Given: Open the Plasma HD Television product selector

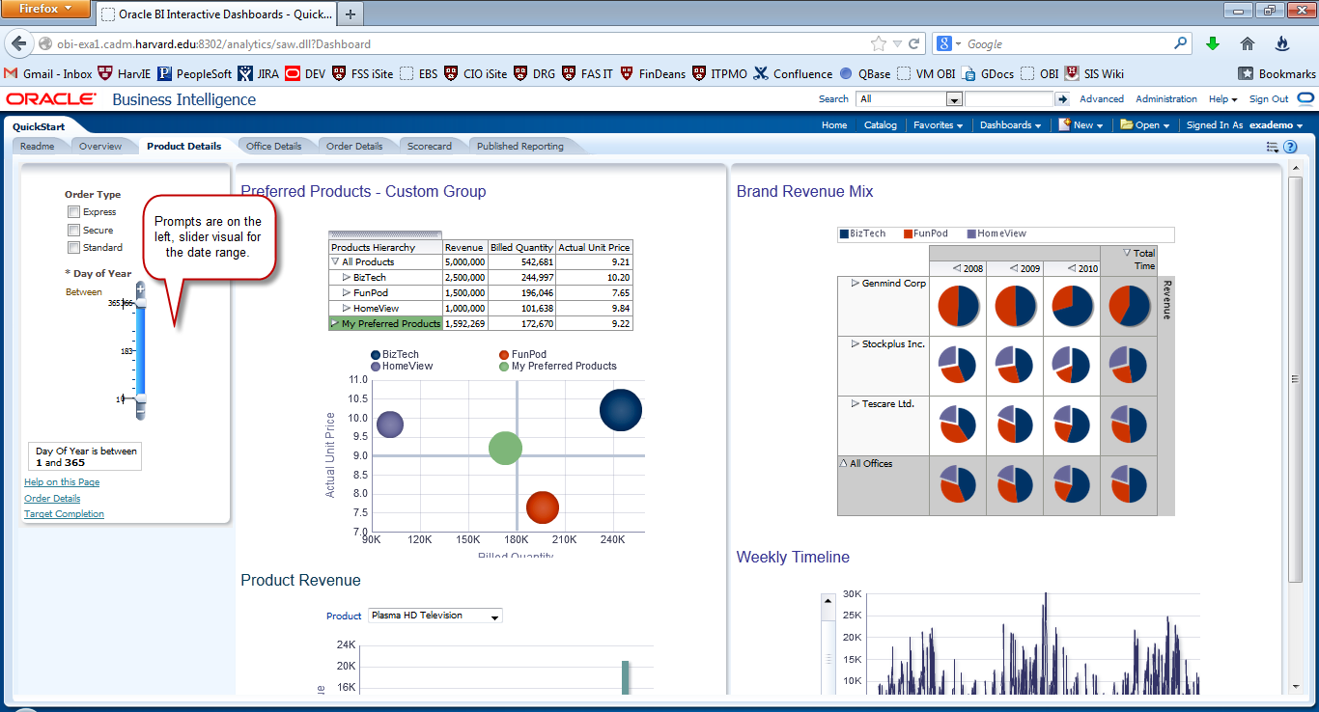Looking at the screenshot, I should pyautogui.click(x=435, y=616).
